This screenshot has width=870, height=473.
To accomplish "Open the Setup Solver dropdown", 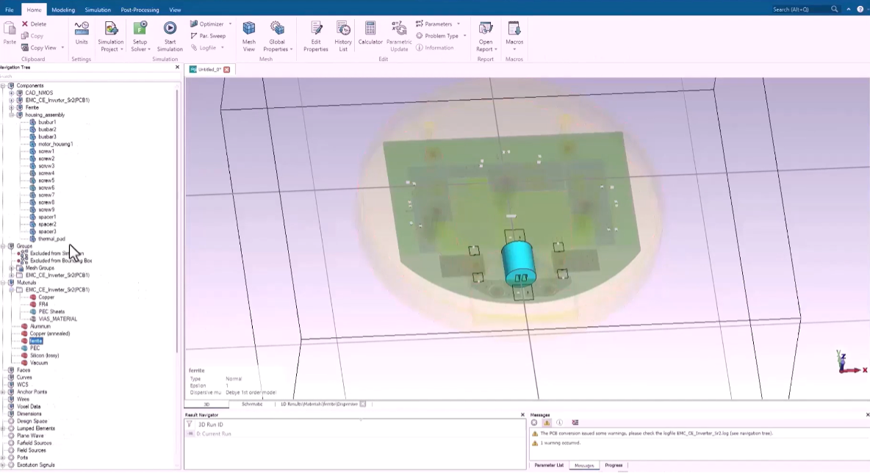I will click(x=140, y=49).
